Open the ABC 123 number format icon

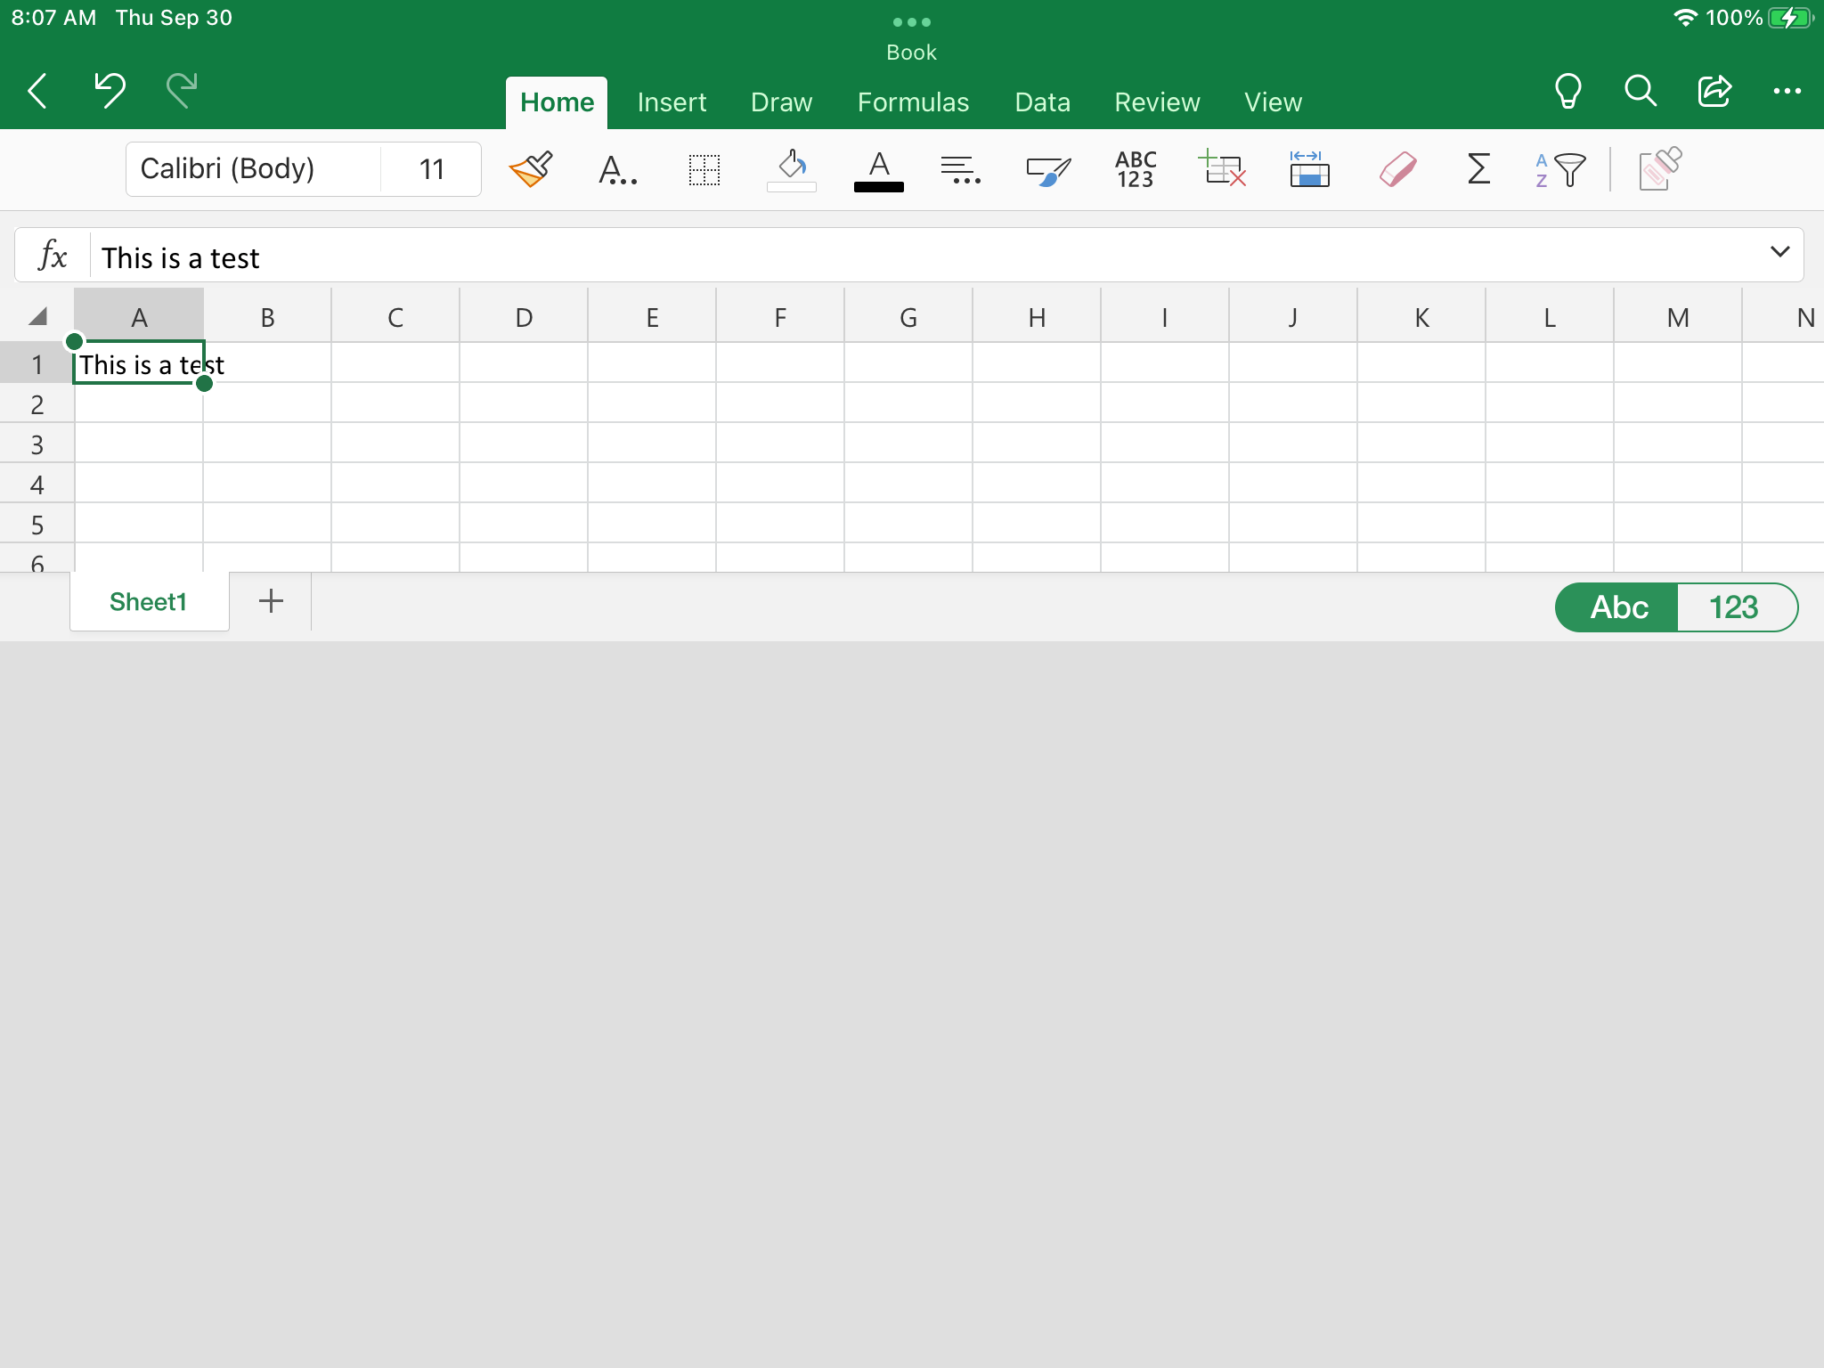pos(1136,169)
